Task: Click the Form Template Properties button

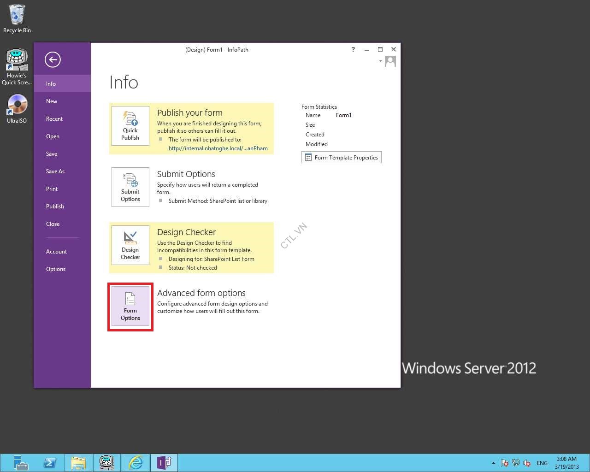Action: (x=342, y=158)
